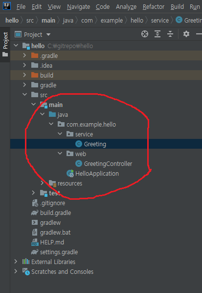Click the Collapse All toolbar icon
202x293 pixels.
tap(170, 34)
